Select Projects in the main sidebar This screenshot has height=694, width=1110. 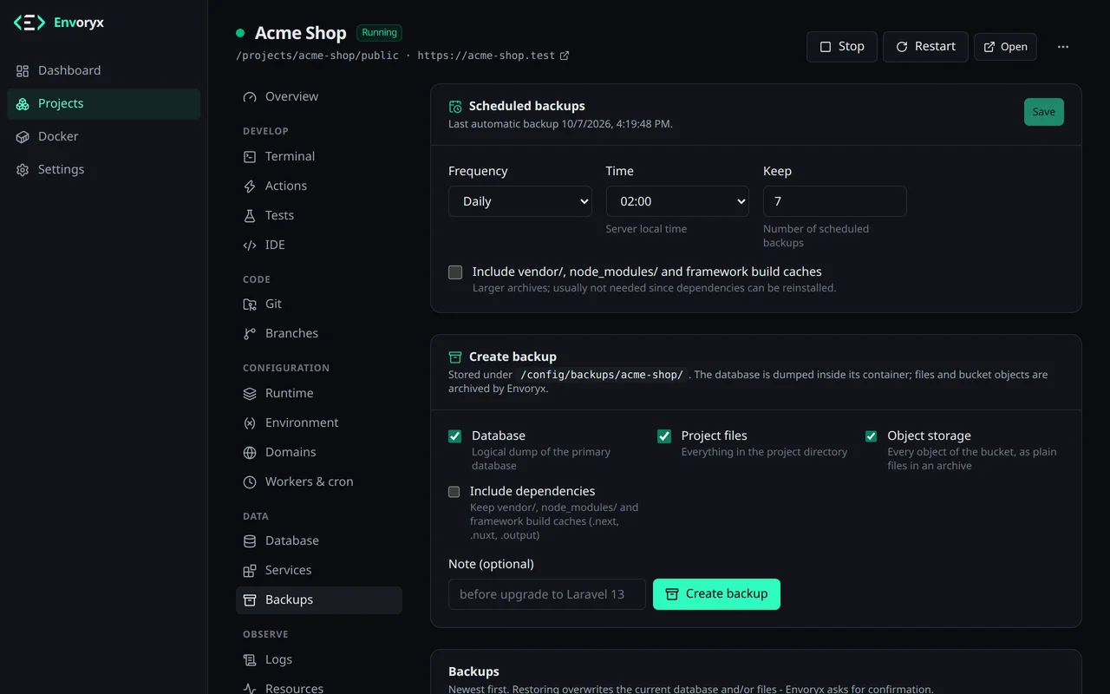[x=103, y=103]
